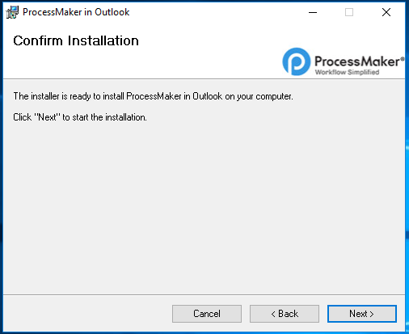Screen dimensions: 409x334
Task: Click the blank footer area left of Cancel
Action: coord(87,314)
